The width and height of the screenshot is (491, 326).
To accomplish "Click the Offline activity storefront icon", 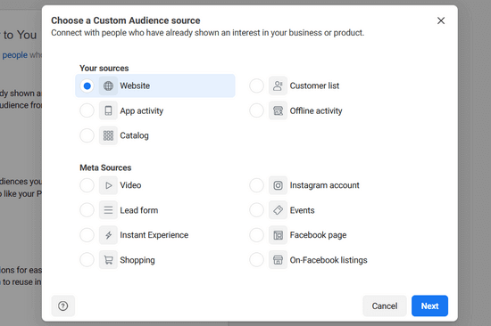I will tap(278, 110).
